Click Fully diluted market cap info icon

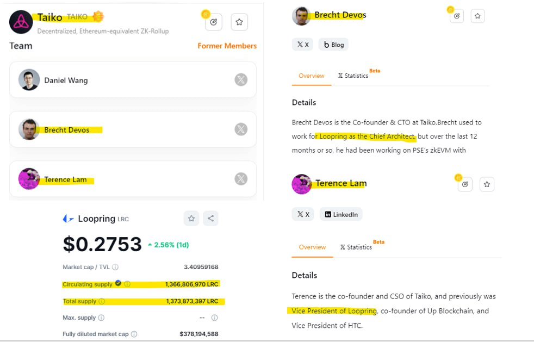(134, 334)
